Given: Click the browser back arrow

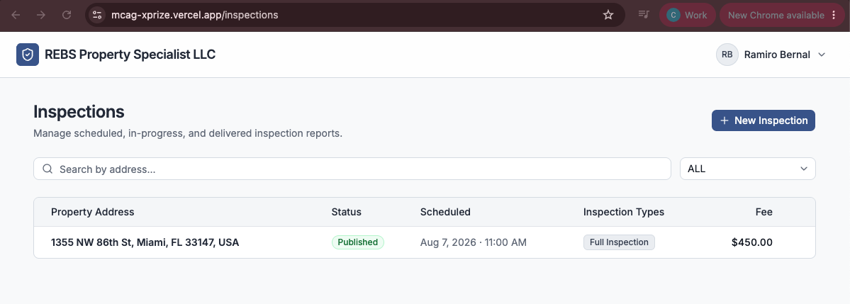Looking at the screenshot, I should 16,15.
